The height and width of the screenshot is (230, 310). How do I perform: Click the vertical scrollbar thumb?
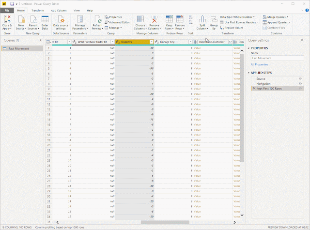pos(242,108)
